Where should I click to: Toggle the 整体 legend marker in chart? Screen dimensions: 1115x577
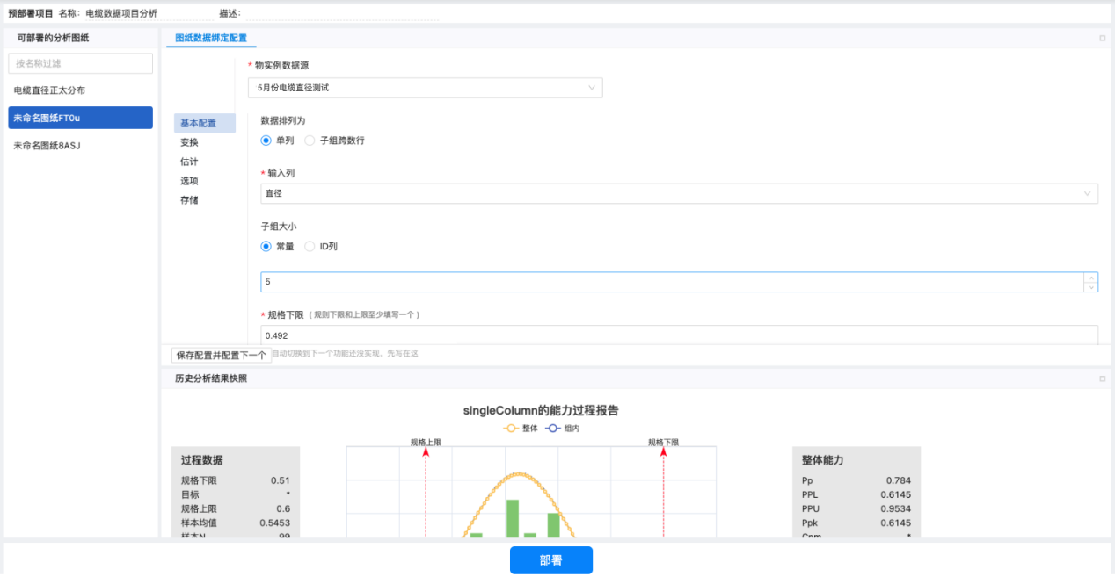coord(512,429)
